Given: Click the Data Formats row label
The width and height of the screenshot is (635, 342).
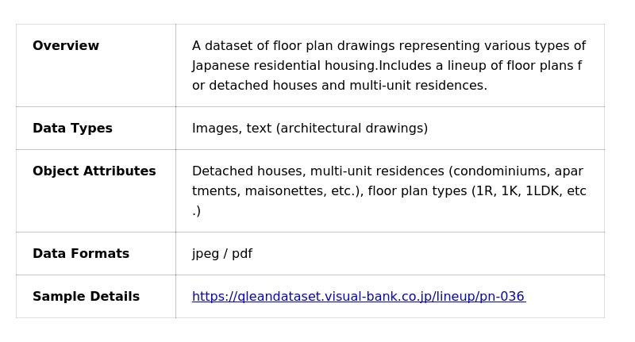Looking at the screenshot, I should click(80, 254).
